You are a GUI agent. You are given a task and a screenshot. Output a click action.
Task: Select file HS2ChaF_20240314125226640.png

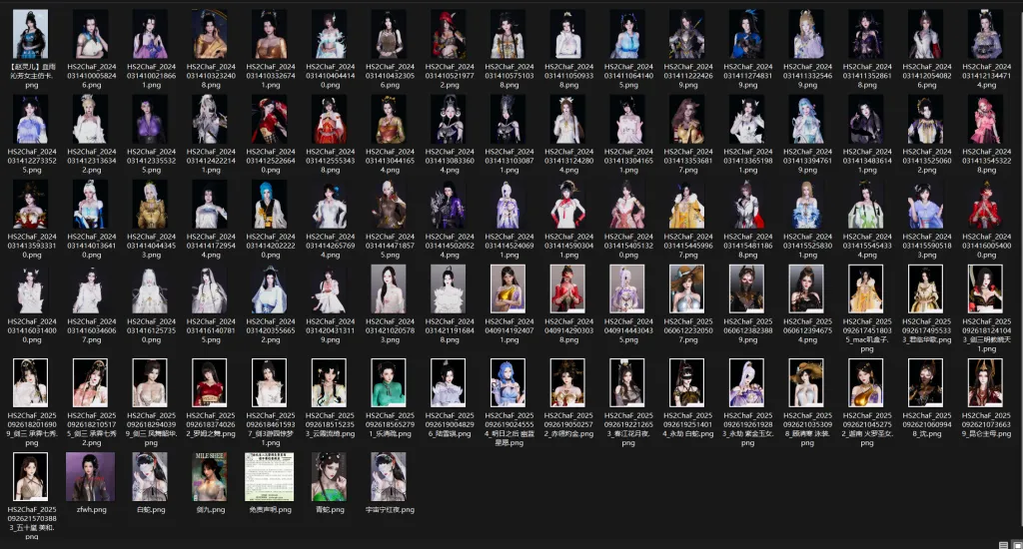[x=270, y=120]
